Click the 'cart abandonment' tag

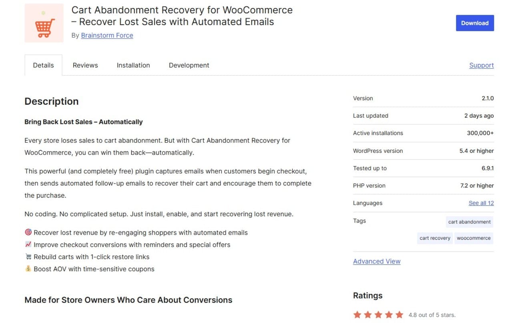[x=469, y=222]
